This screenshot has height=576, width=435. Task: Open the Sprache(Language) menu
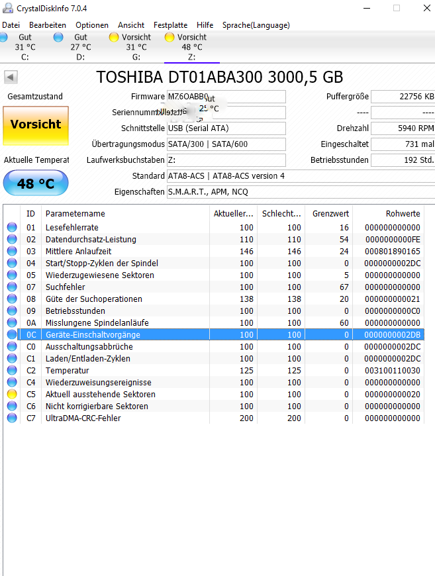256,25
